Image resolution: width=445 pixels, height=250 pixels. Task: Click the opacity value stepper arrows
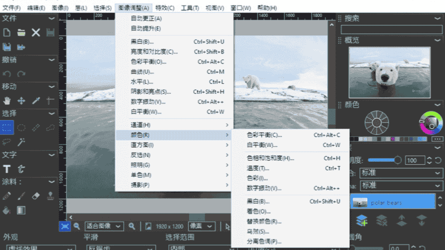pyautogui.click(x=429, y=161)
